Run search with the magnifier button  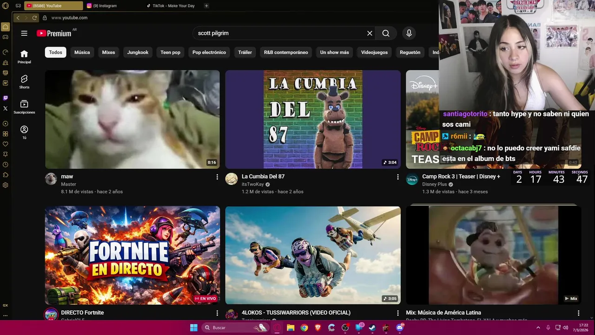click(x=386, y=33)
